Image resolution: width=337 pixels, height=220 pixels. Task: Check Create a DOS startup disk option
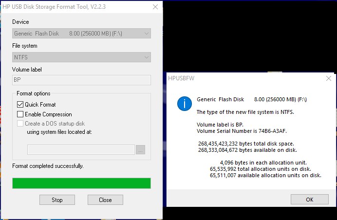(20, 124)
